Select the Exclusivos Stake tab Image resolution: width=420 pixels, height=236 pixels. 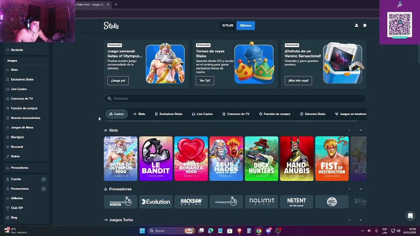coord(169,114)
